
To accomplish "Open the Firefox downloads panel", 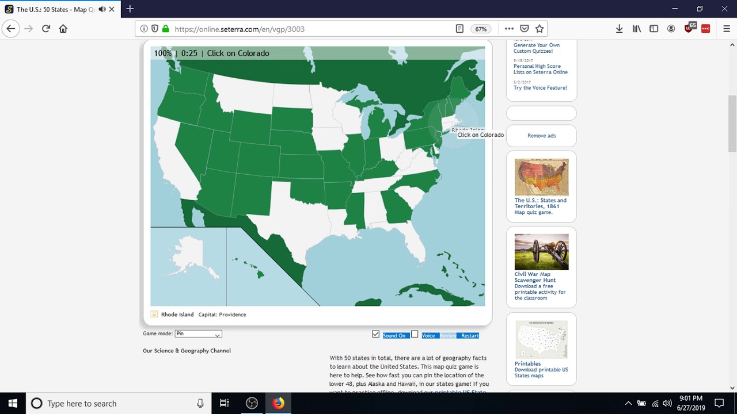I will pos(620,29).
